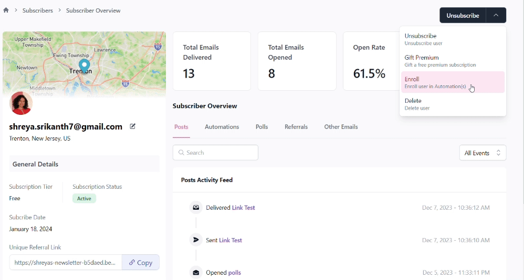Click the Posts Activity Feed heading
This screenshot has height=280, width=524.
pyautogui.click(x=207, y=180)
